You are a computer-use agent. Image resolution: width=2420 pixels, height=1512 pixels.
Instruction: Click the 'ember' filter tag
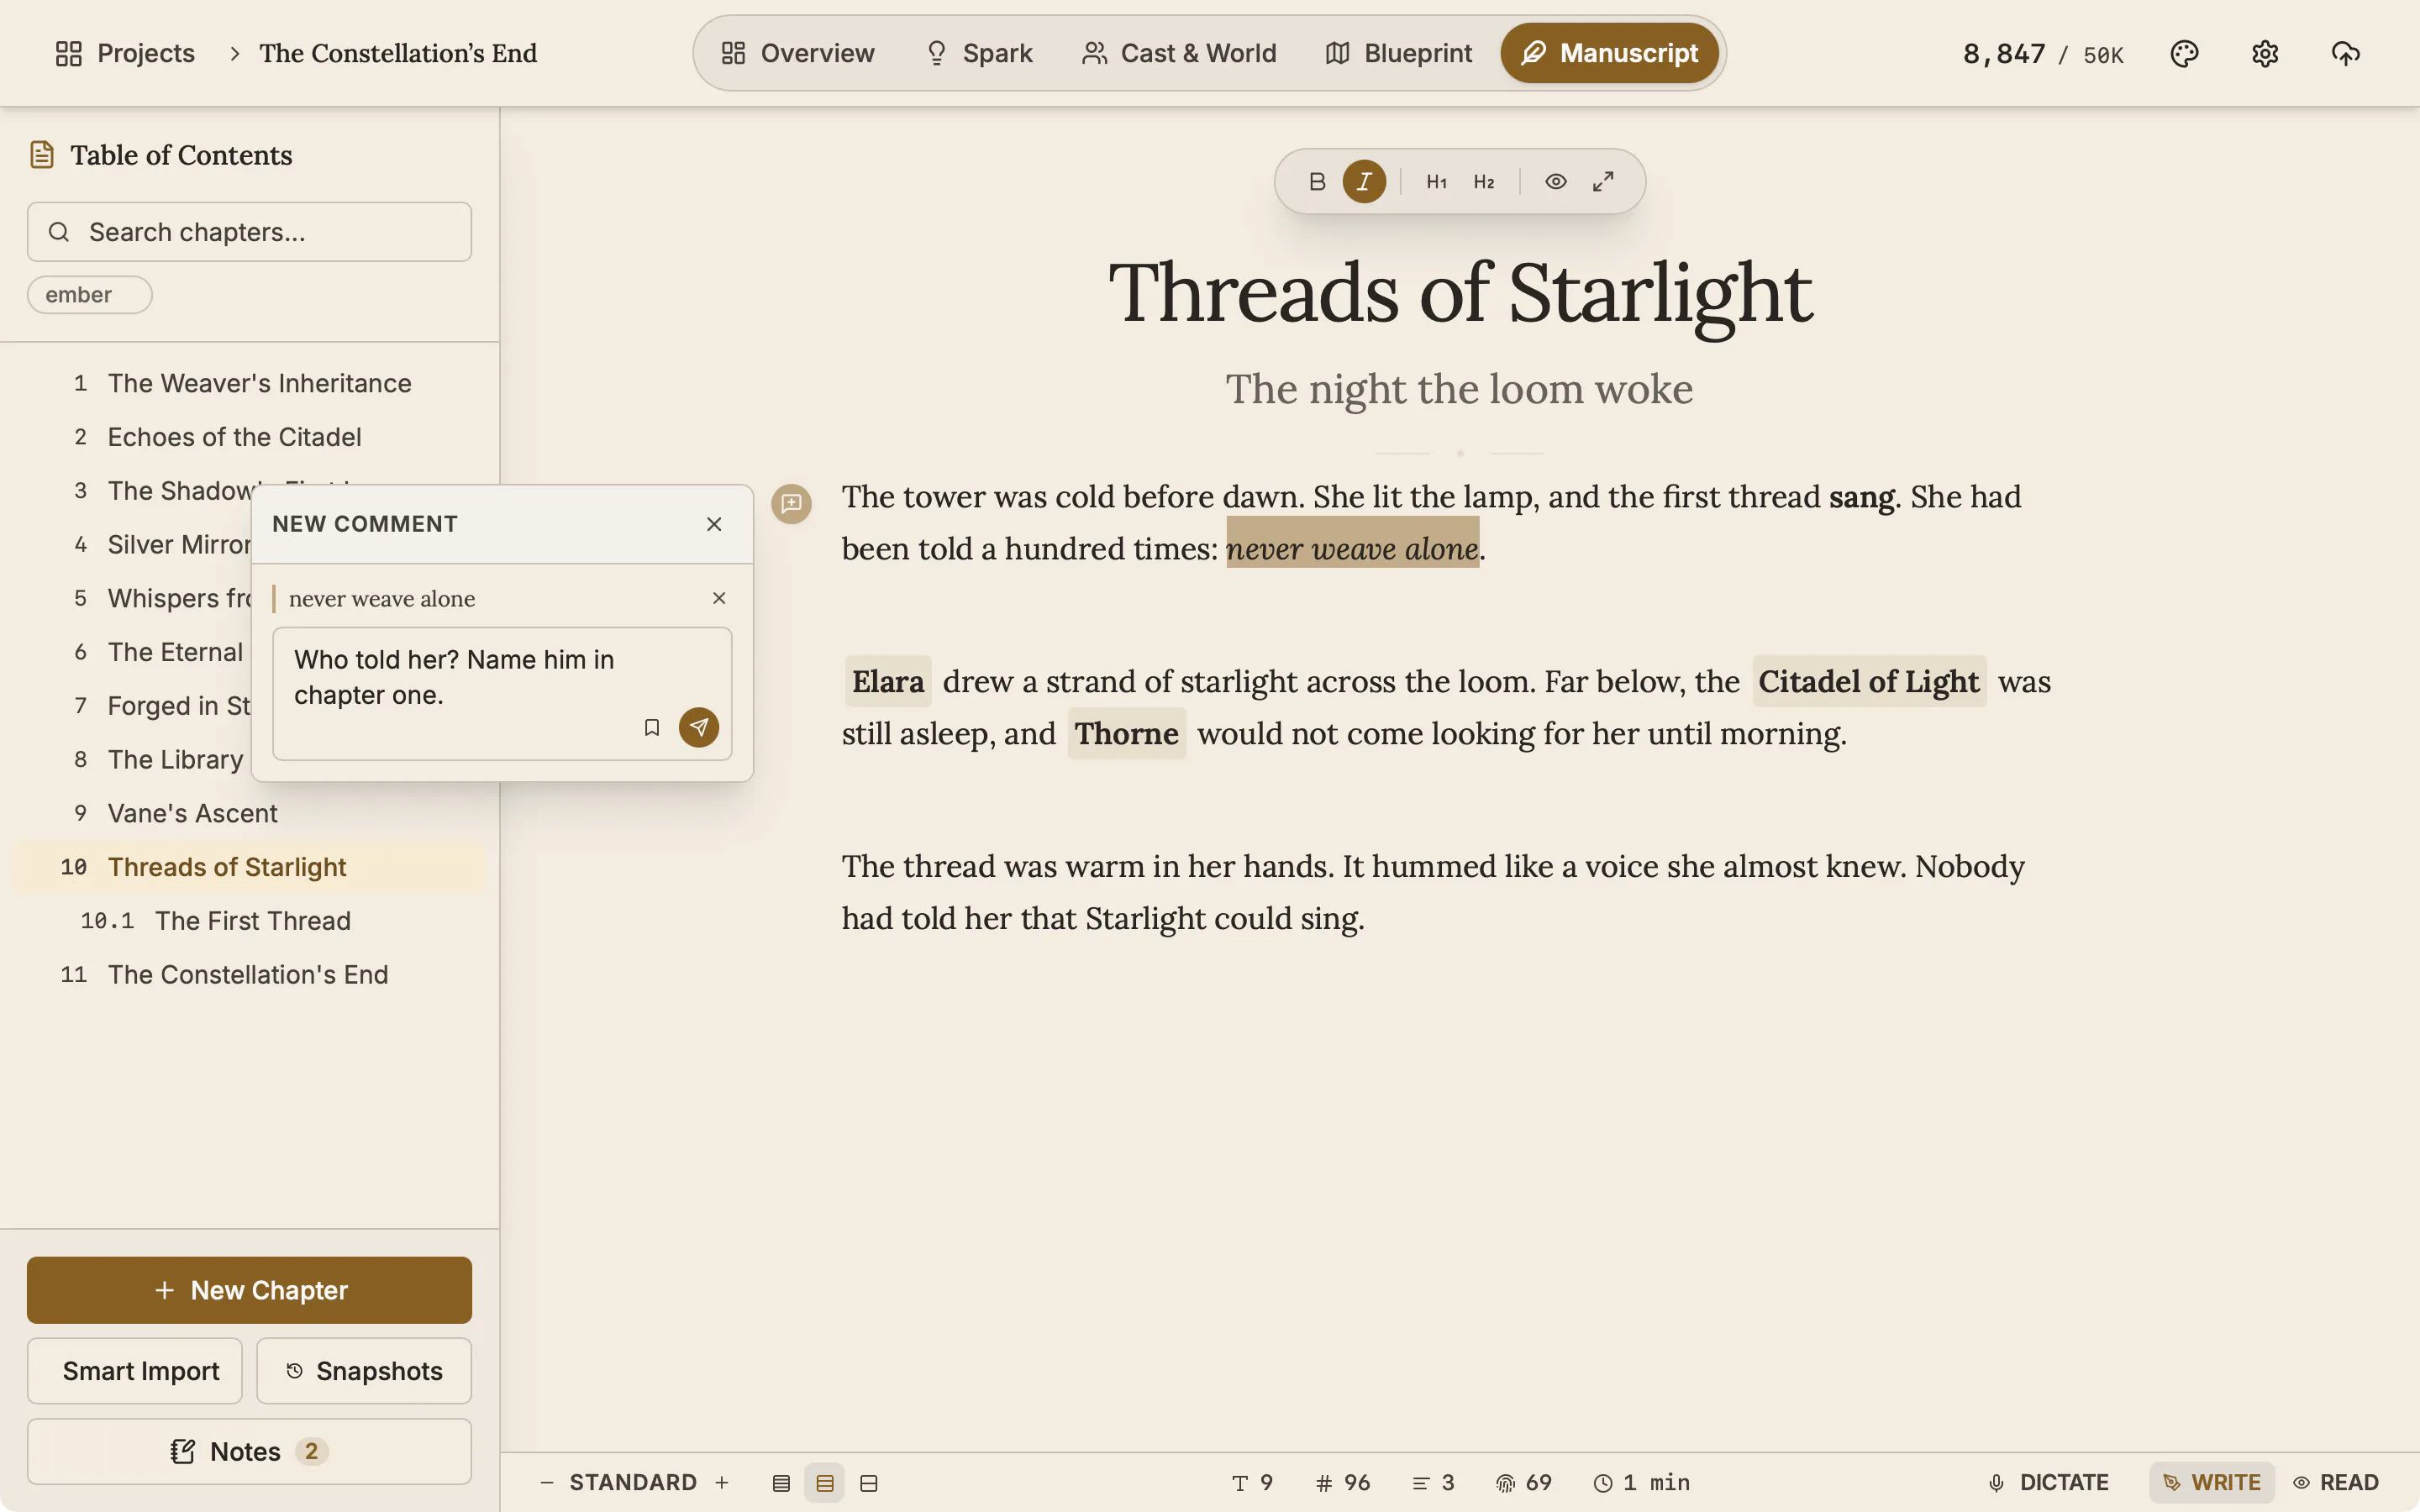89,295
